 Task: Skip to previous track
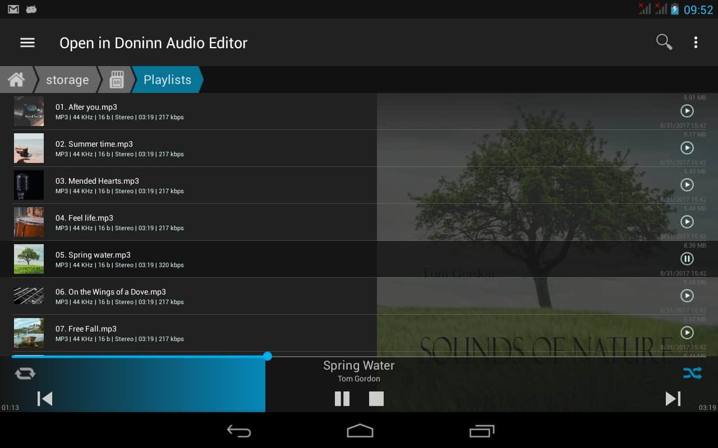45,399
